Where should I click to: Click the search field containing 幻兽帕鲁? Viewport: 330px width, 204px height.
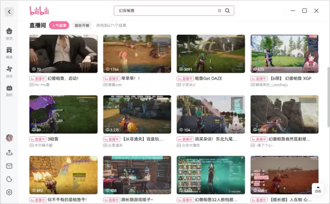tap(174, 10)
